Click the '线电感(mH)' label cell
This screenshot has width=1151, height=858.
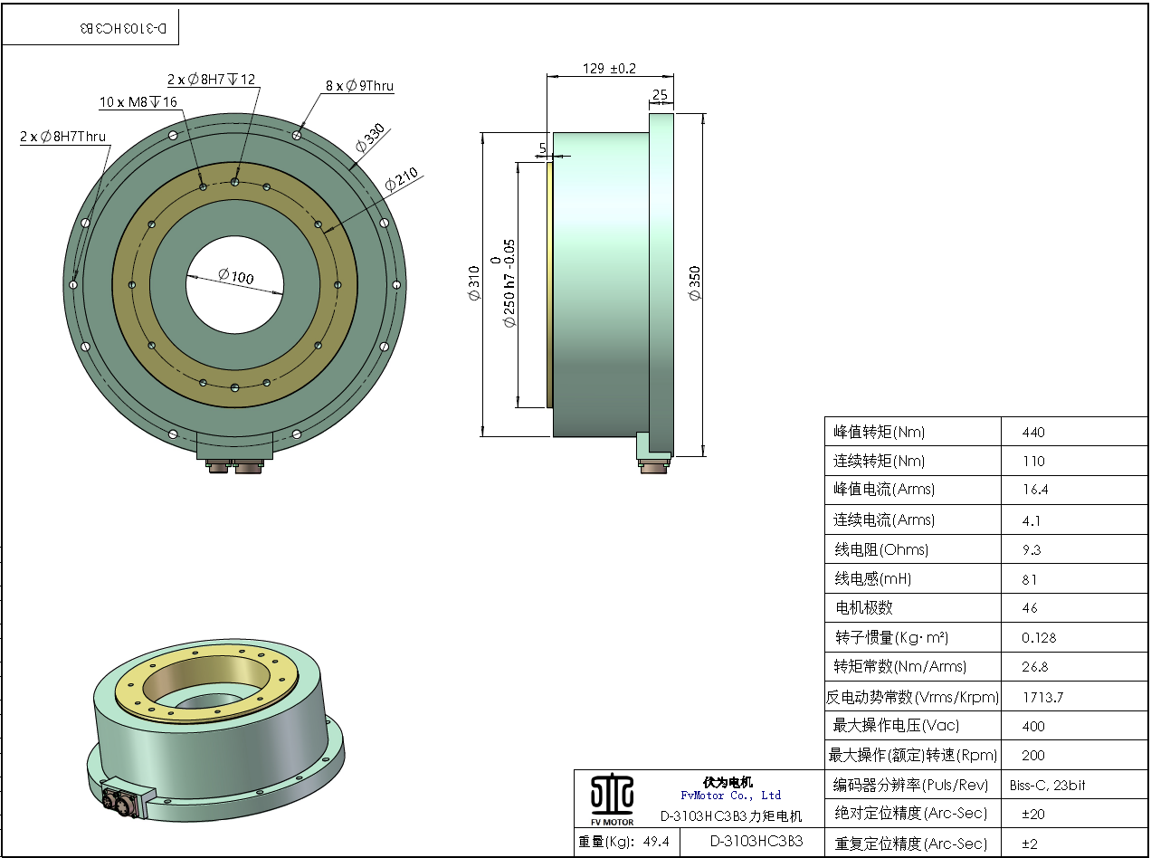click(x=913, y=578)
